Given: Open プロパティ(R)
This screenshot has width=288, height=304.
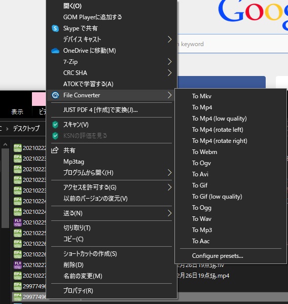Looking at the screenshot, I should 112,291.
